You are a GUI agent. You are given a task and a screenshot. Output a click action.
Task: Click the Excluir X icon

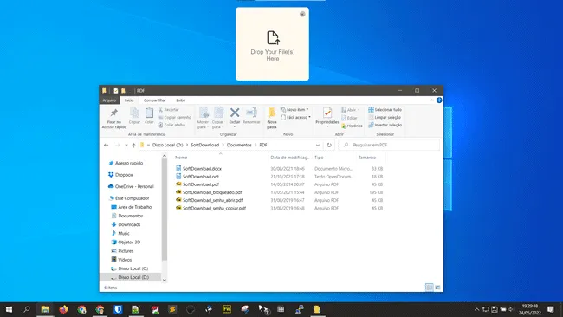[235, 113]
